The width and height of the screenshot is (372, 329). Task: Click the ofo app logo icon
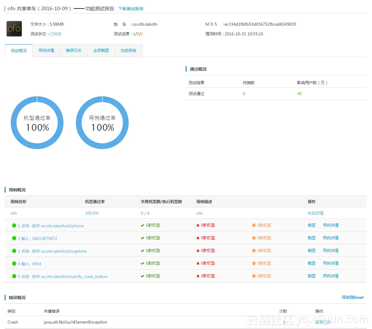click(x=14, y=29)
